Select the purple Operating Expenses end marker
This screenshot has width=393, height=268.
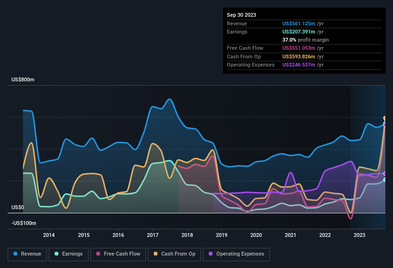(385, 173)
